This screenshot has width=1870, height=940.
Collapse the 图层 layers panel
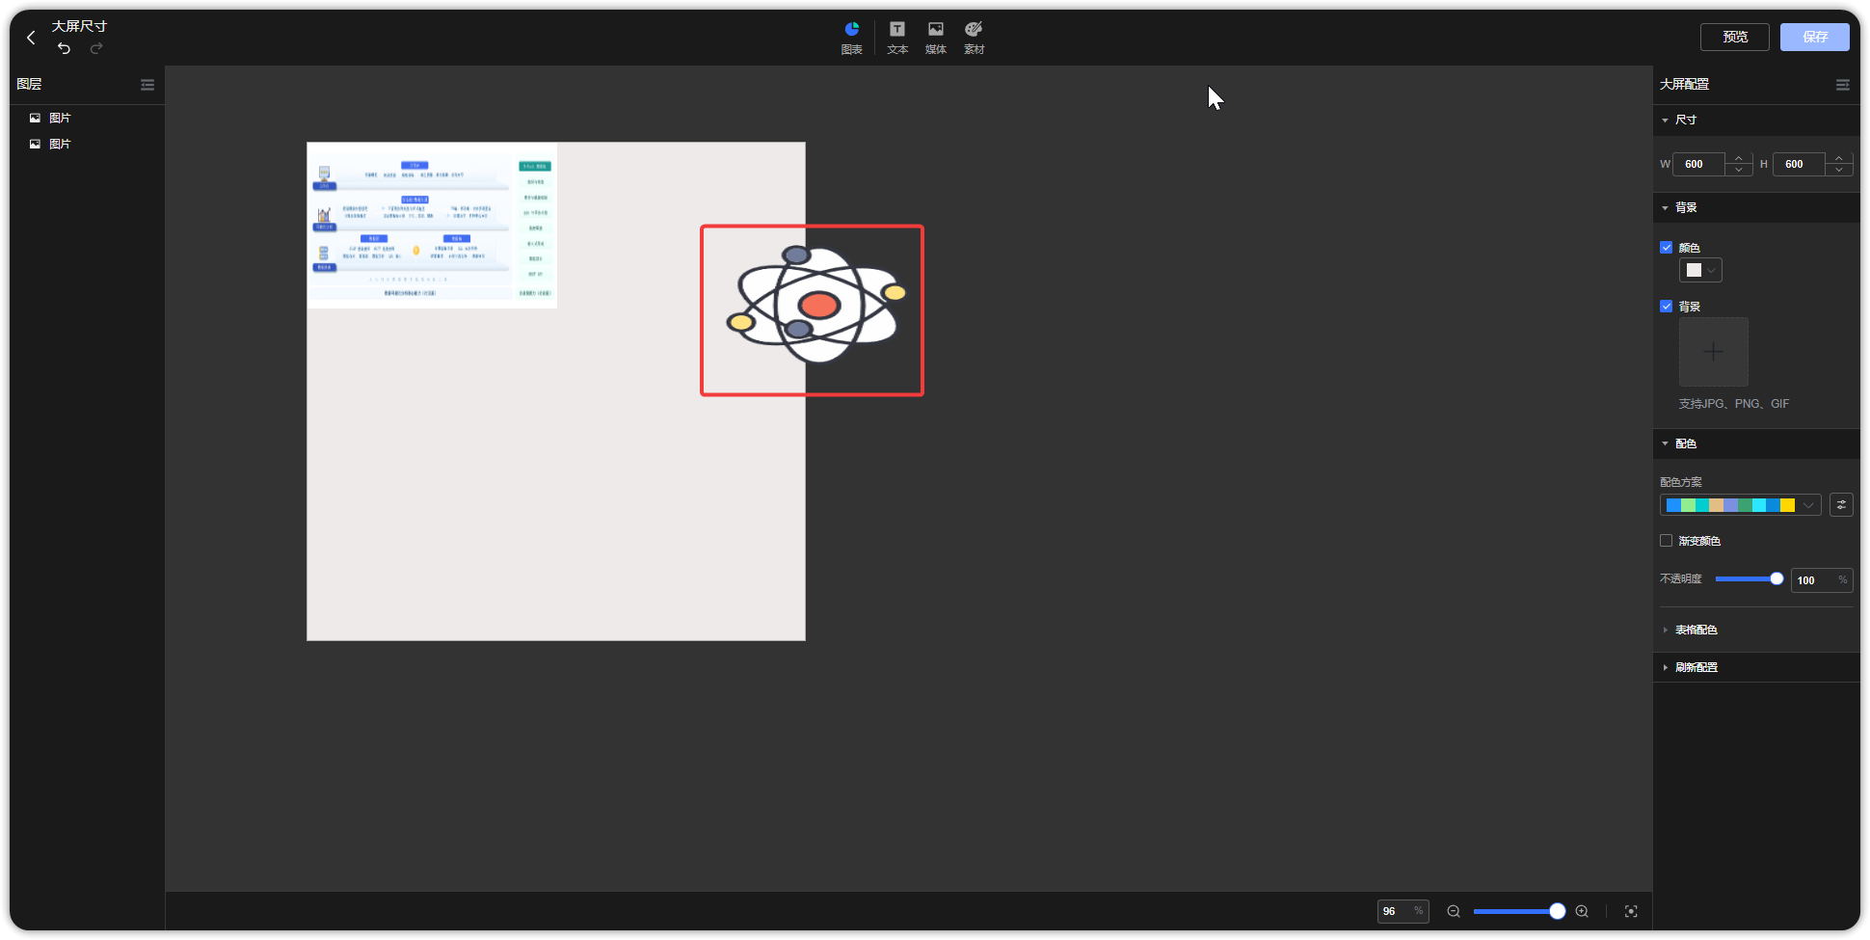(x=147, y=85)
